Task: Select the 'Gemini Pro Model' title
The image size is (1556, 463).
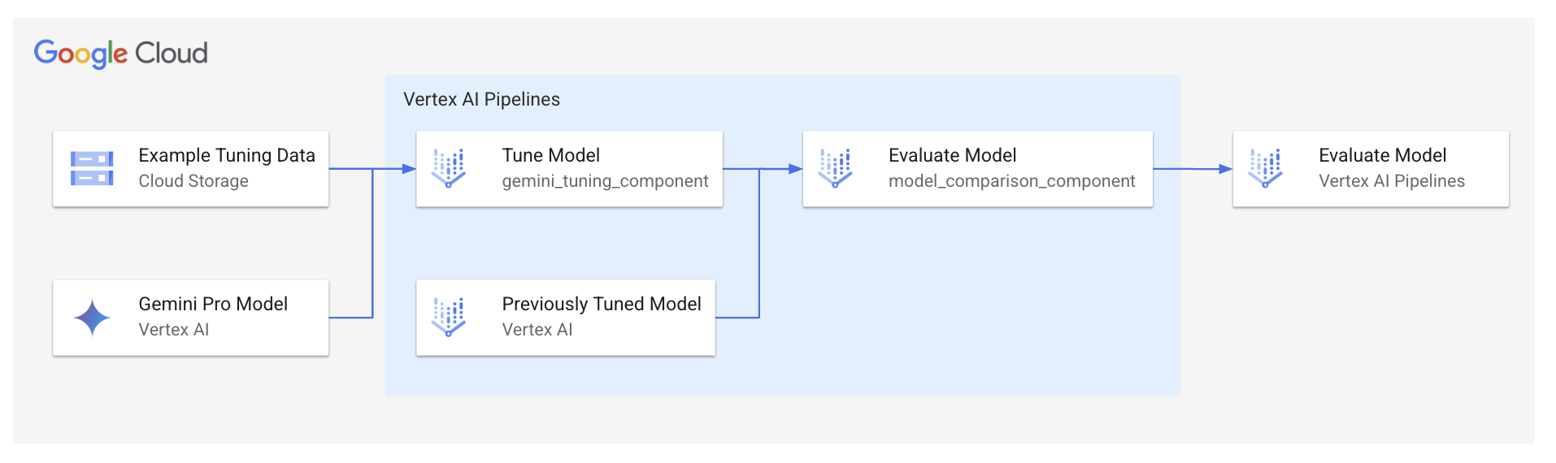Action: click(x=213, y=304)
